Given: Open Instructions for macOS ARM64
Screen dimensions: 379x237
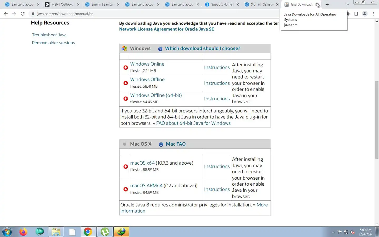Looking at the screenshot, I should coord(217,189).
